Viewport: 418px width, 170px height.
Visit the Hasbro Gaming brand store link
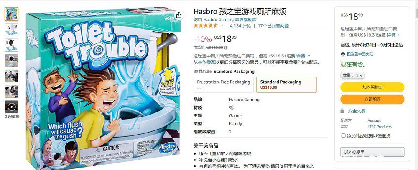tap(225, 20)
